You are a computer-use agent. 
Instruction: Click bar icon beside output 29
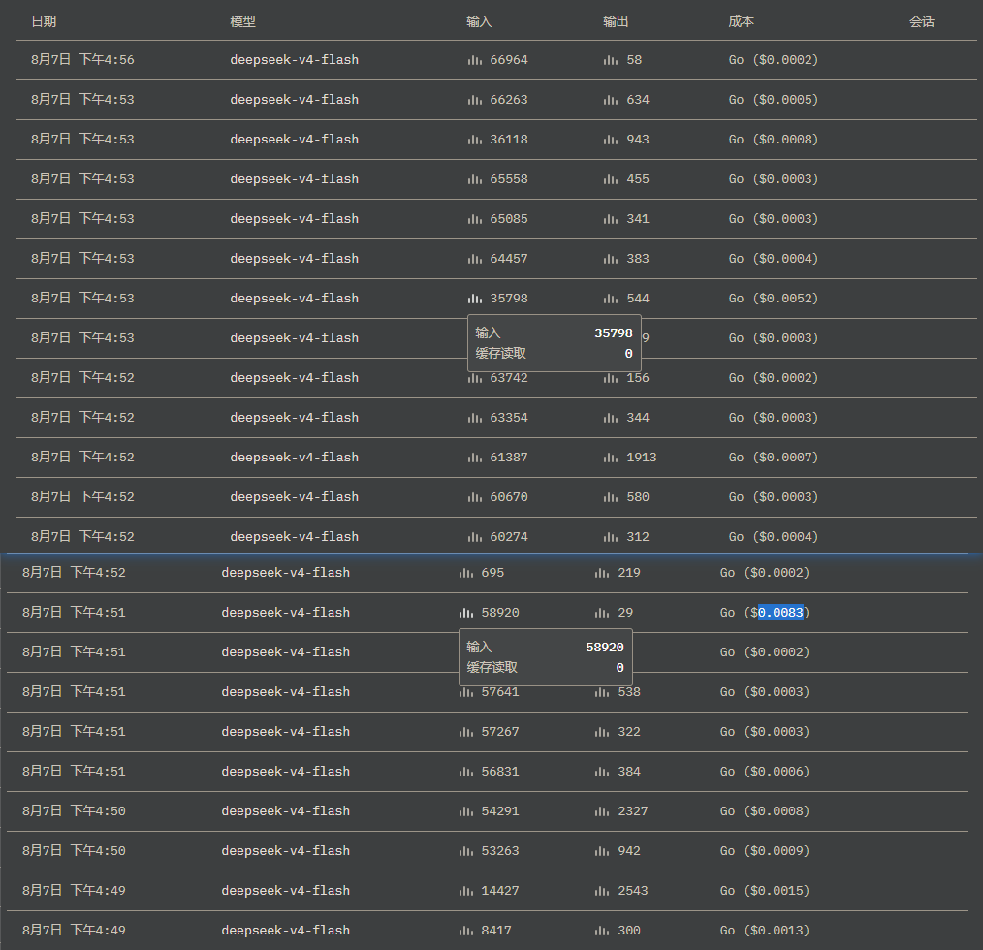click(602, 613)
